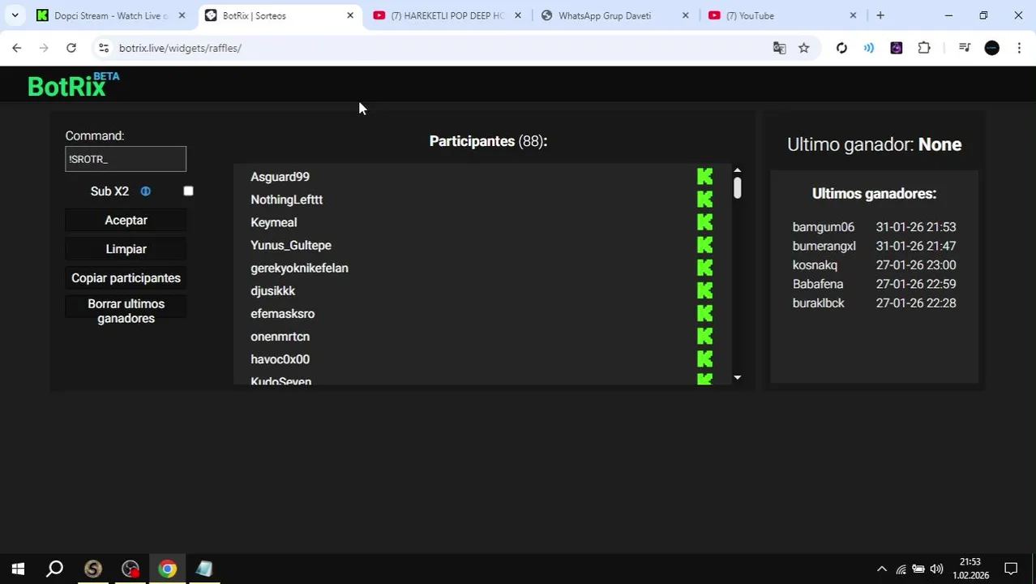Select participant Keymeal
1036x584 pixels.
pyautogui.click(x=273, y=222)
